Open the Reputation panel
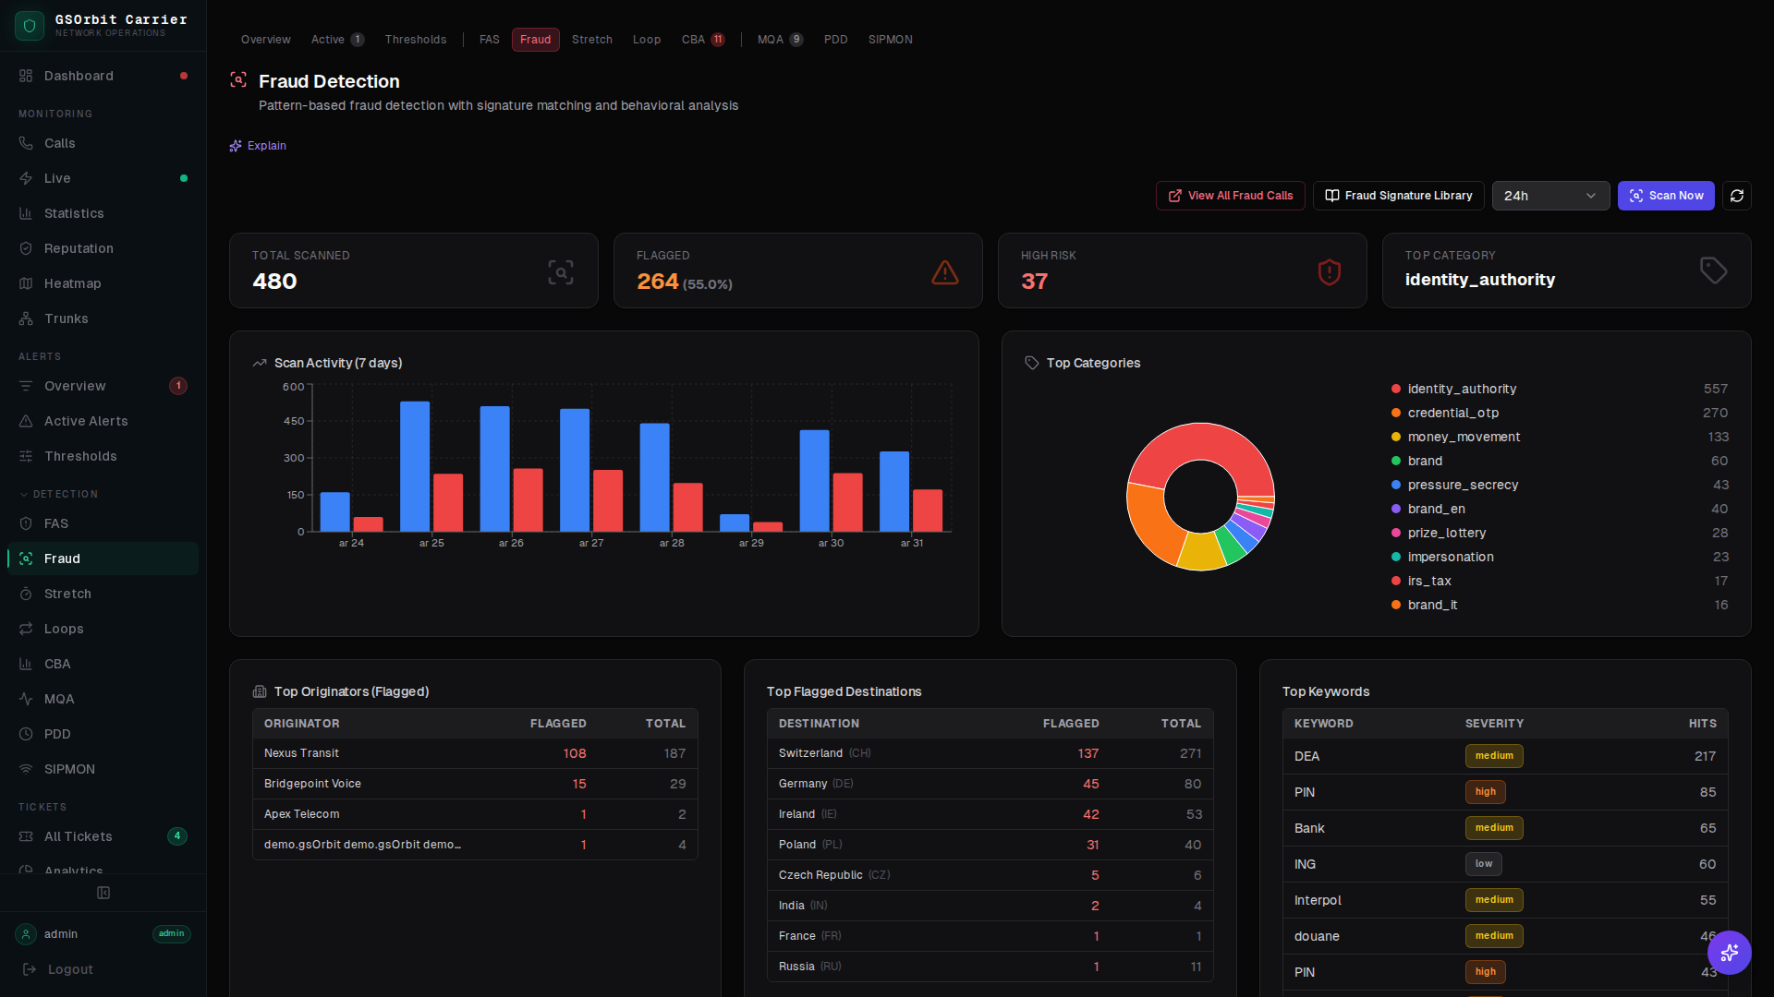This screenshot has width=1774, height=997. (x=78, y=248)
